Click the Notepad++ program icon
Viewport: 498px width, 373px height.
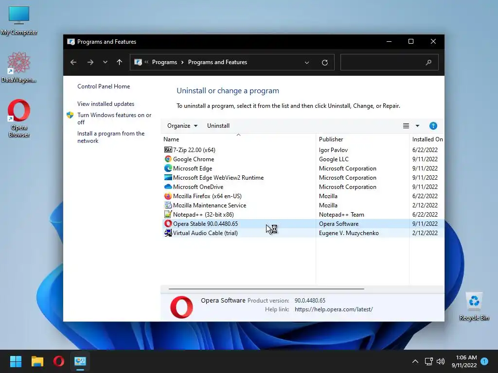coord(168,214)
